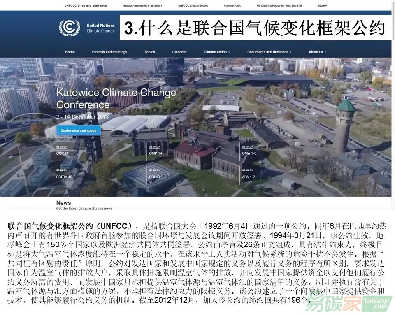Open Process and meetings menu item
This screenshot has height=316, width=395.
pyautogui.click(x=109, y=52)
